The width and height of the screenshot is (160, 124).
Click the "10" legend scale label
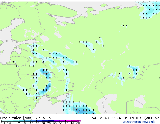coord(32,123)
